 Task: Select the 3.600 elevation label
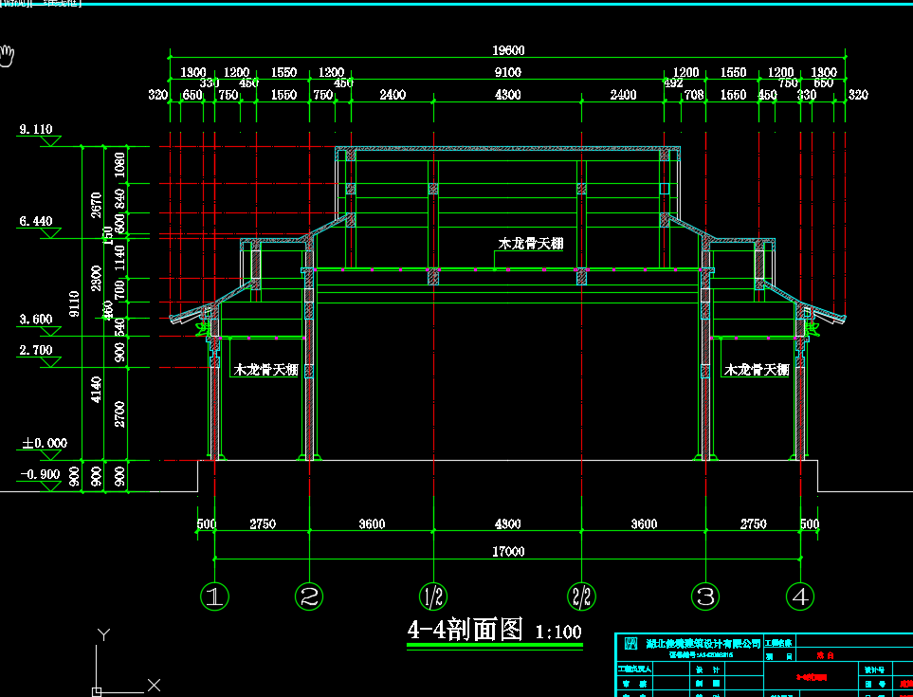pos(36,319)
